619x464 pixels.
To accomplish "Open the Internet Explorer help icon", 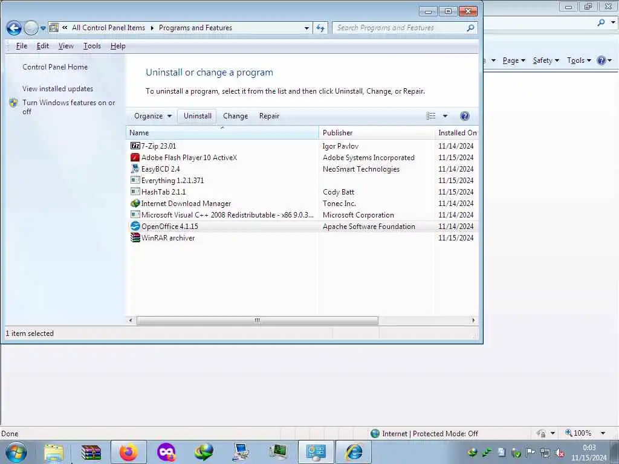I will coord(601,60).
